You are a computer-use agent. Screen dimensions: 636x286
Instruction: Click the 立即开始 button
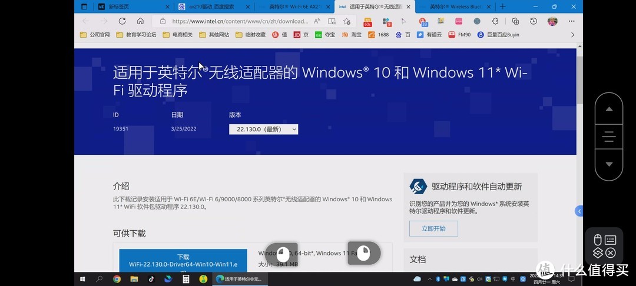point(433,228)
